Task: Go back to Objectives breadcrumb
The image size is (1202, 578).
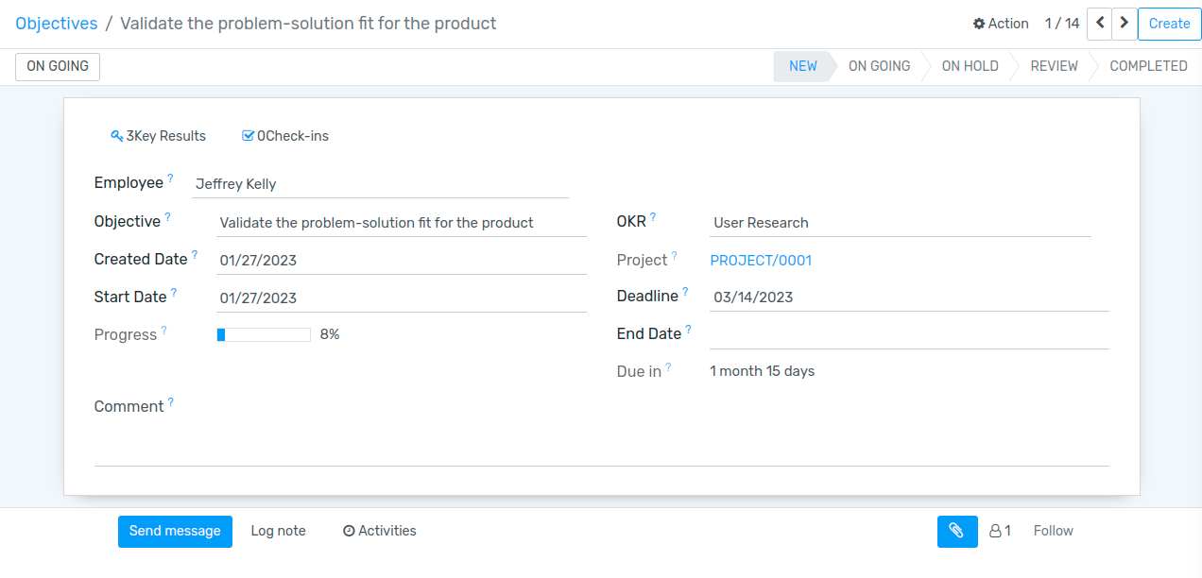Action: click(57, 24)
